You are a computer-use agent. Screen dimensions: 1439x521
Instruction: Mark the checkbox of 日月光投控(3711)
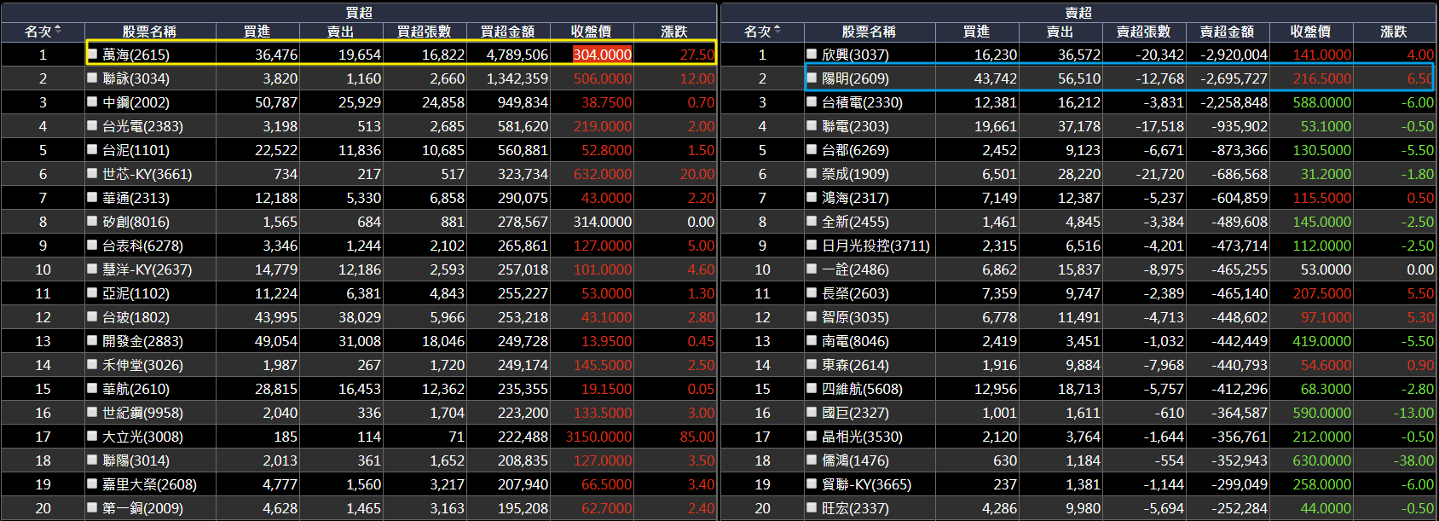pos(812,245)
